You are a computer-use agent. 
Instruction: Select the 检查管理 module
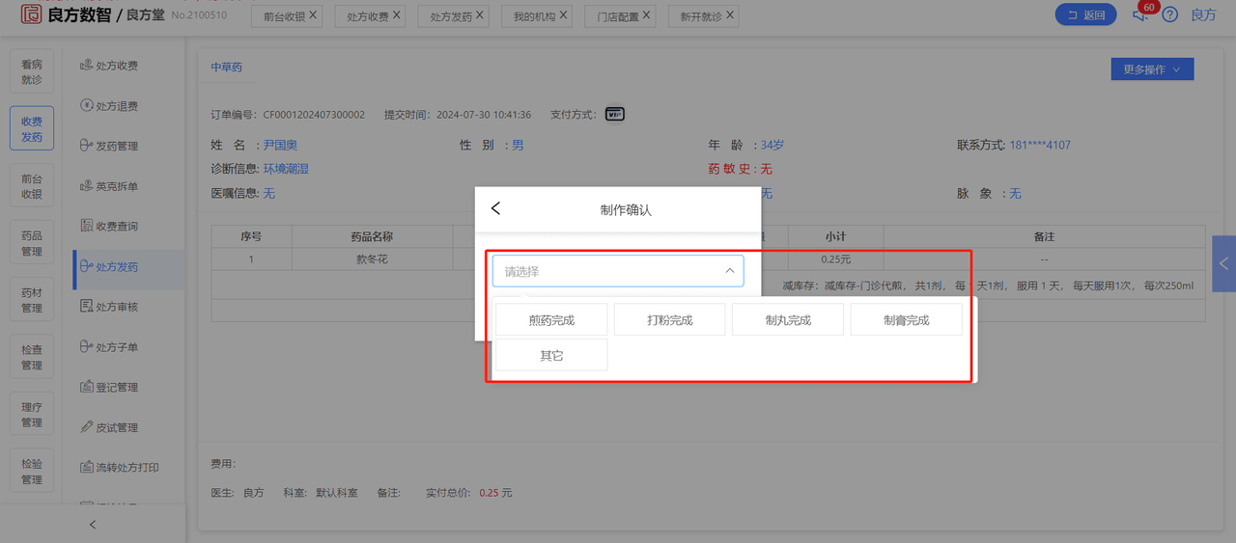click(32, 357)
